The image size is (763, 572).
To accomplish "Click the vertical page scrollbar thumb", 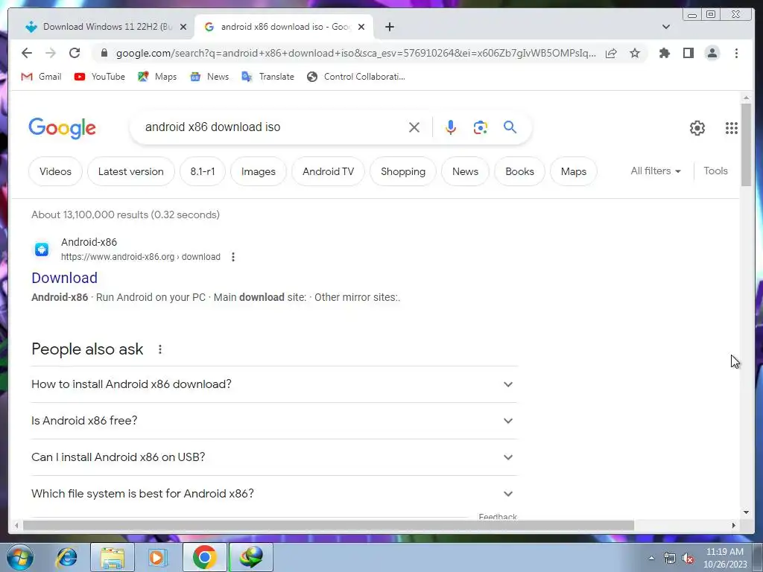I will point(746,144).
